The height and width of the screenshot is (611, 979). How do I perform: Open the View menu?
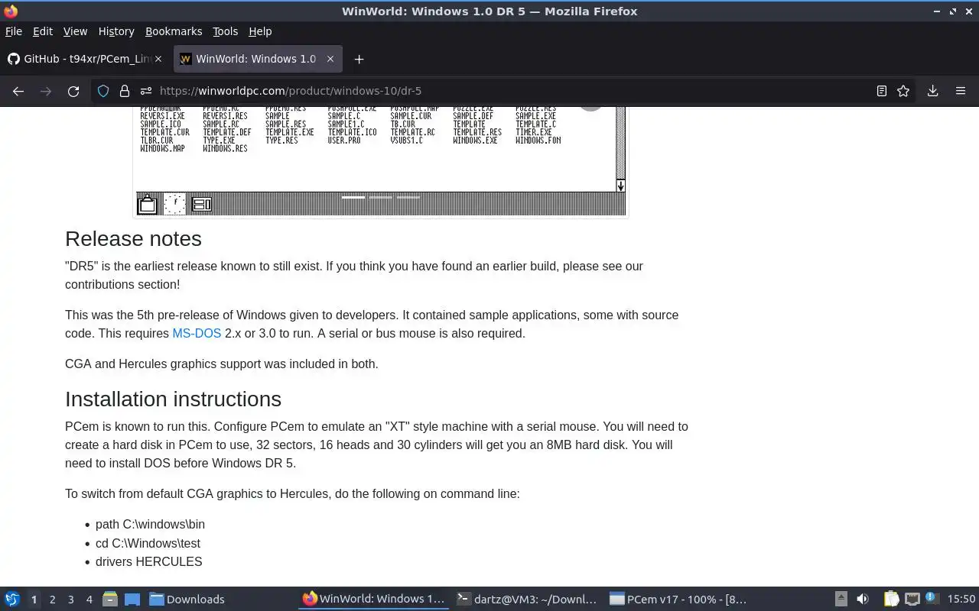(75, 31)
